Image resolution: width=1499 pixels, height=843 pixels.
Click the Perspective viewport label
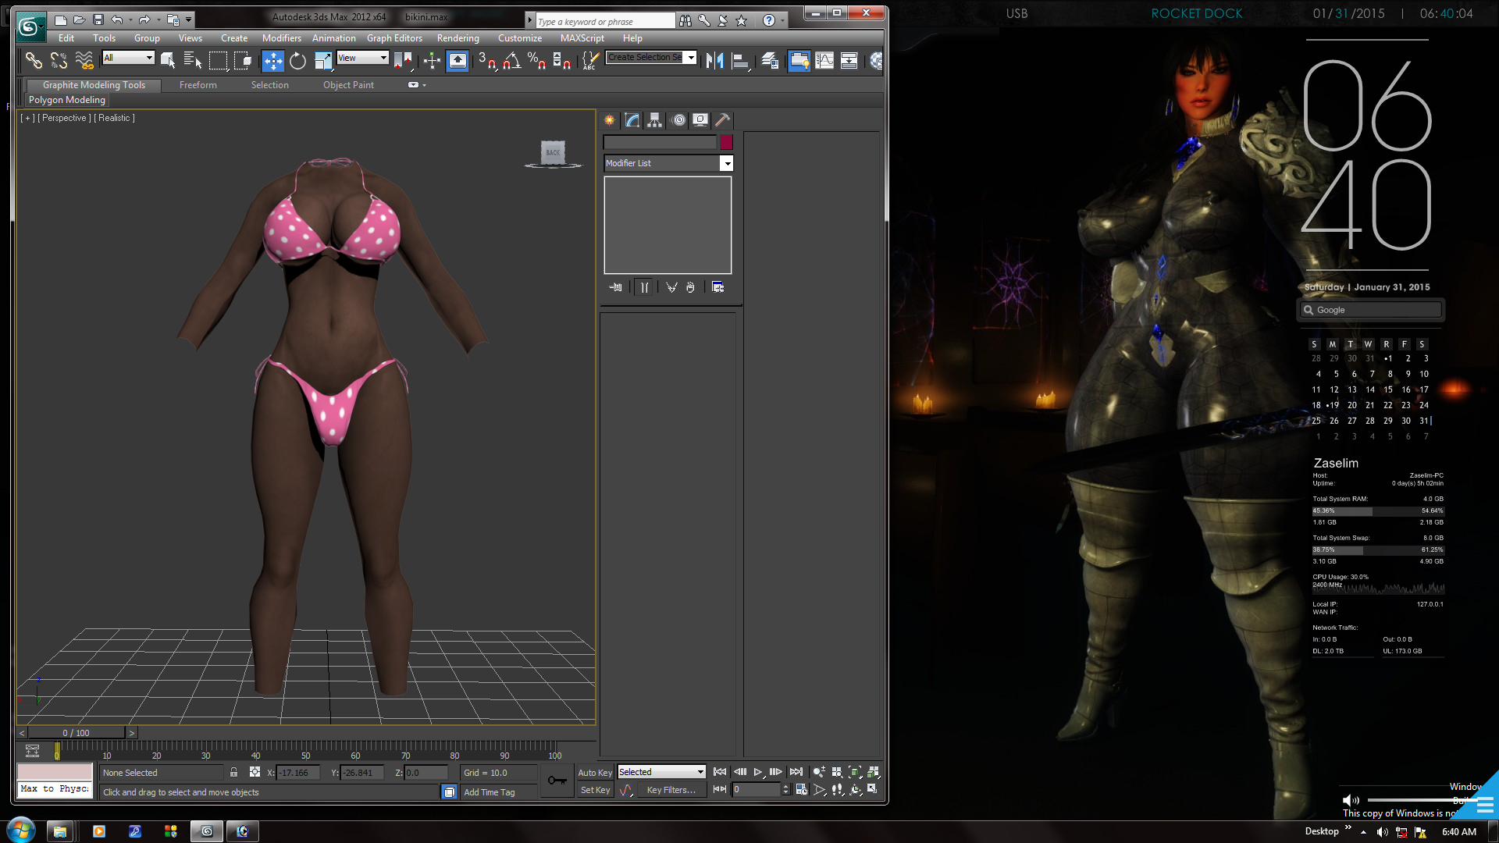pyautogui.click(x=64, y=118)
